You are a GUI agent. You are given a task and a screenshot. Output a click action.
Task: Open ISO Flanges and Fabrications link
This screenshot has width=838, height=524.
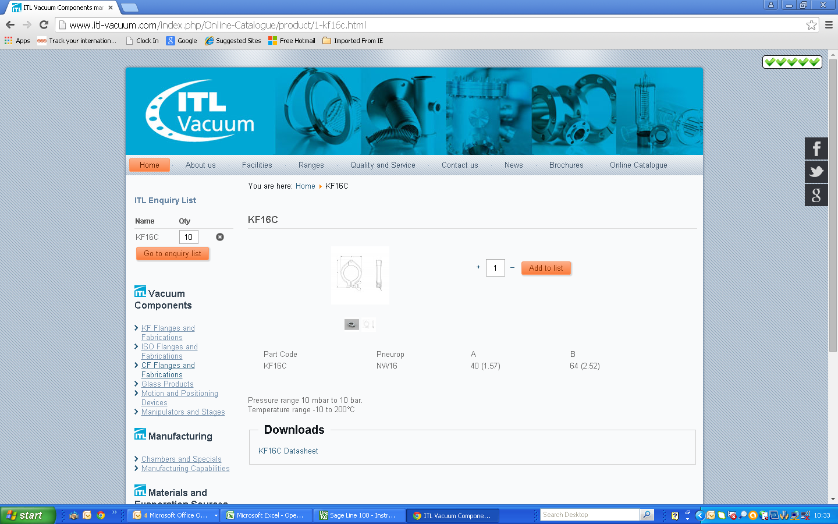coord(169,351)
